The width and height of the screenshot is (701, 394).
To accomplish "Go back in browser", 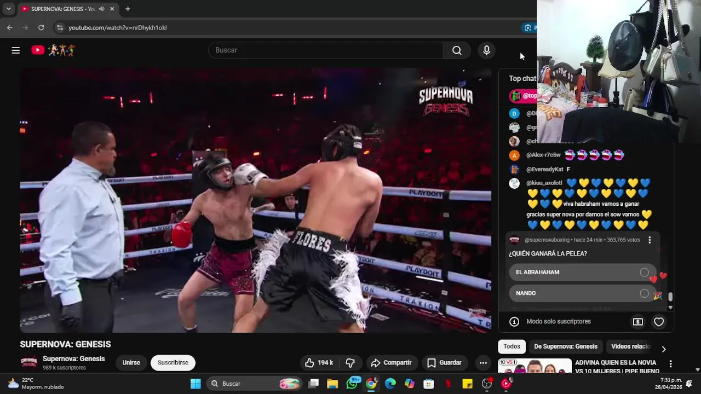I will [x=10, y=27].
